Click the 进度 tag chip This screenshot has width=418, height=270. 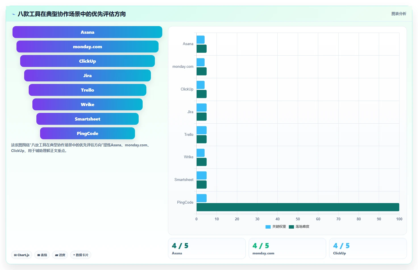[x=60, y=255]
